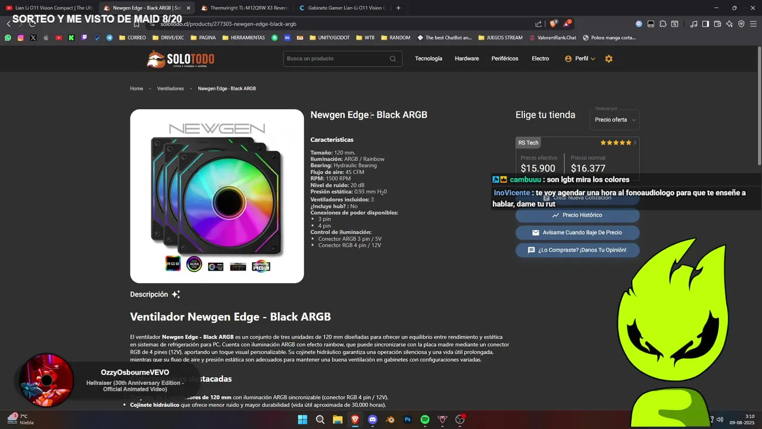
Task: Open the RANDOM bookmarks folder
Action: [x=395, y=38]
